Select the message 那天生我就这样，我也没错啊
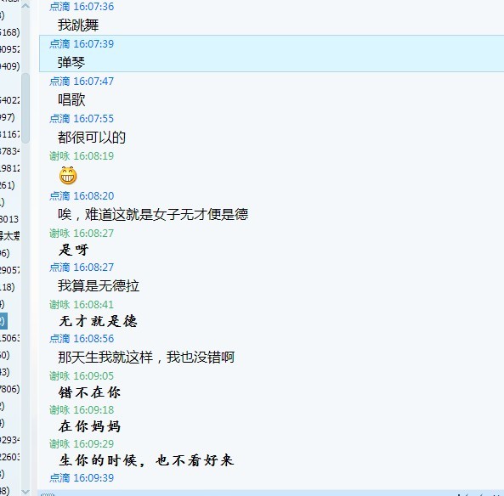 pos(146,357)
